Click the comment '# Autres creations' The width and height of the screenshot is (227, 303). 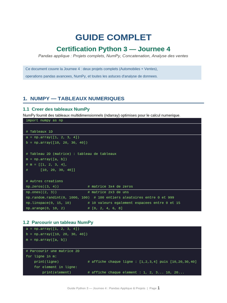tap(44, 181)
